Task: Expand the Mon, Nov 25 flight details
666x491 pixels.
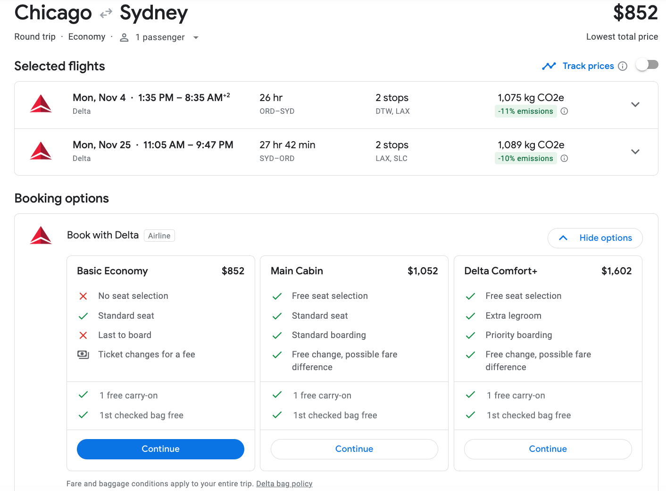Action: pyautogui.click(x=635, y=152)
